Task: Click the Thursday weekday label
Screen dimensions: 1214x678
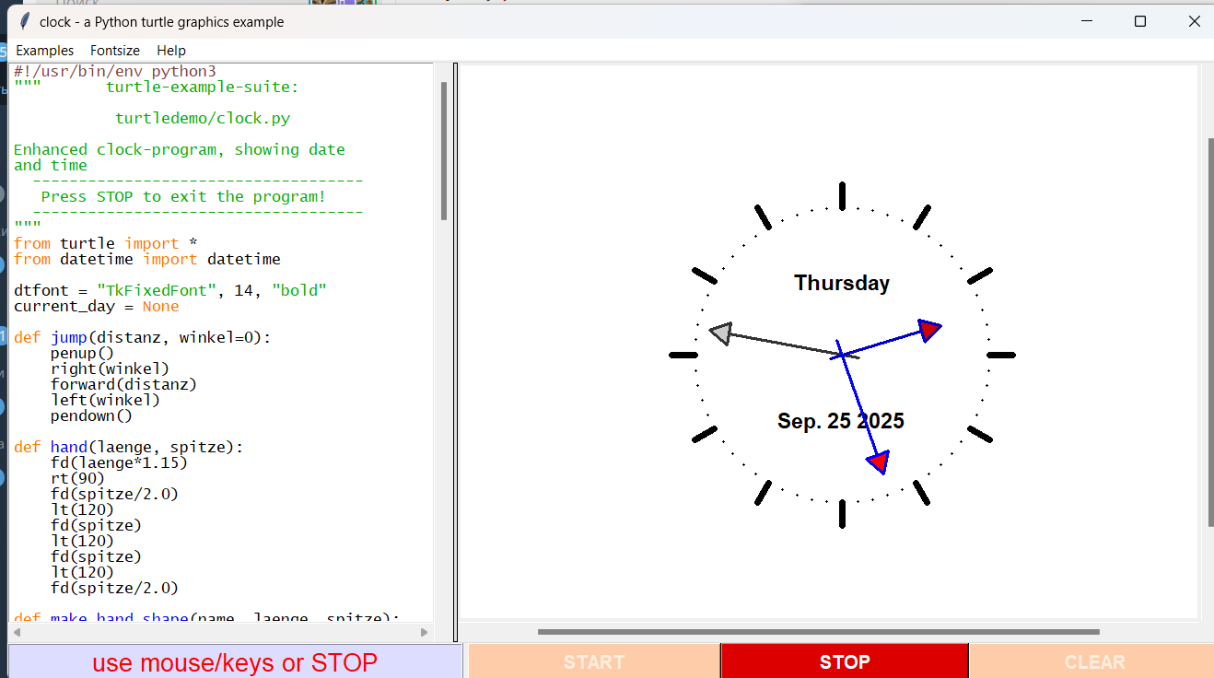Action: [x=842, y=283]
